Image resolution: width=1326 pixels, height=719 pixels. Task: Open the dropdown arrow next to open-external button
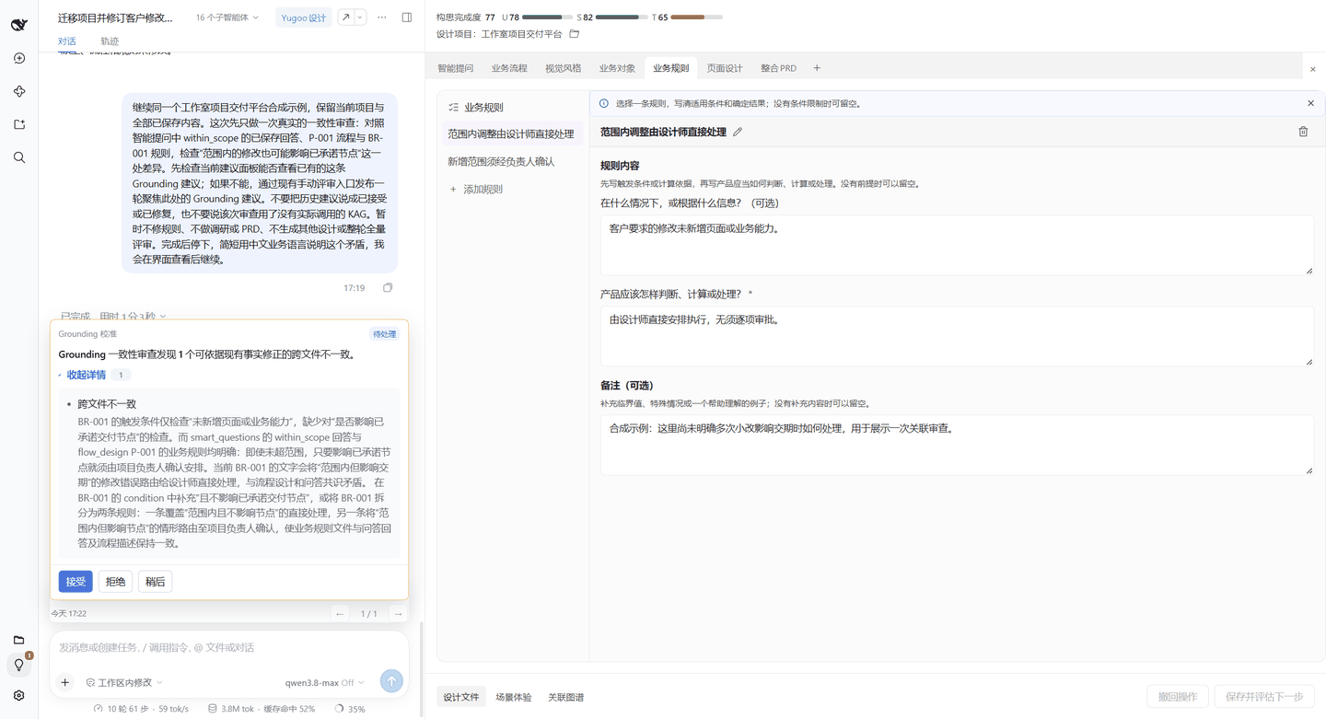pos(360,17)
